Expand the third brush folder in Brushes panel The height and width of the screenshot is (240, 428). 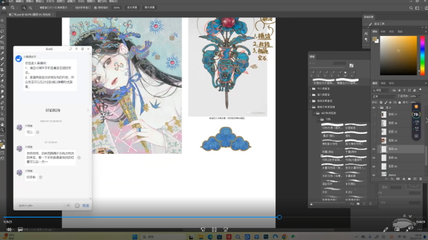tap(310, 101)
